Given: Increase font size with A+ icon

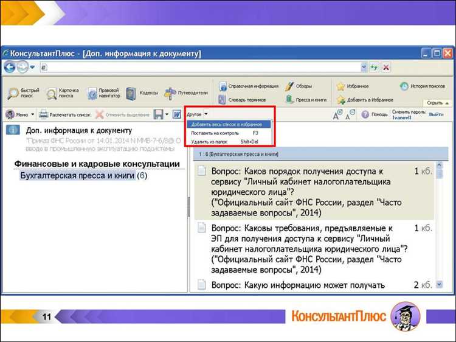Looking at the screenshot, I should [337, 114].
